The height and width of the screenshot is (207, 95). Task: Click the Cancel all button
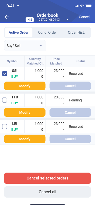click(x=48, y=192)
